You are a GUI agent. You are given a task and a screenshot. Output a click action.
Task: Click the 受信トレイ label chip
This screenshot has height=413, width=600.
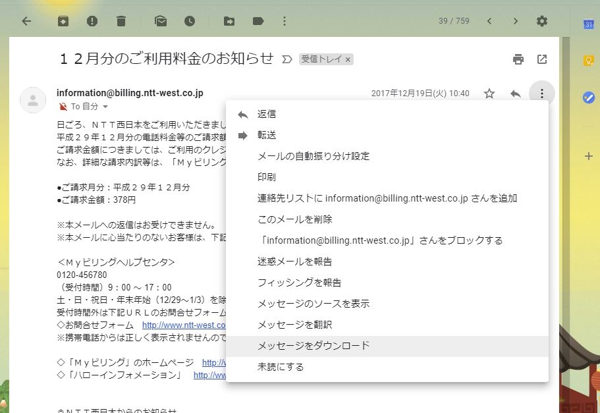click(x=321, y=59)
